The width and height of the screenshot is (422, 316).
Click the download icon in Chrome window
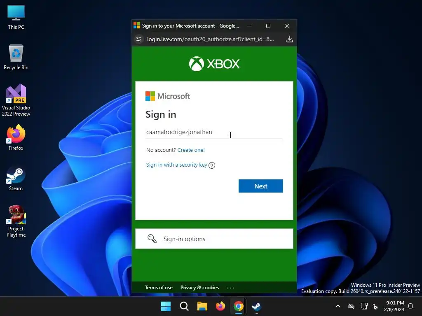(x=290, y=39)
